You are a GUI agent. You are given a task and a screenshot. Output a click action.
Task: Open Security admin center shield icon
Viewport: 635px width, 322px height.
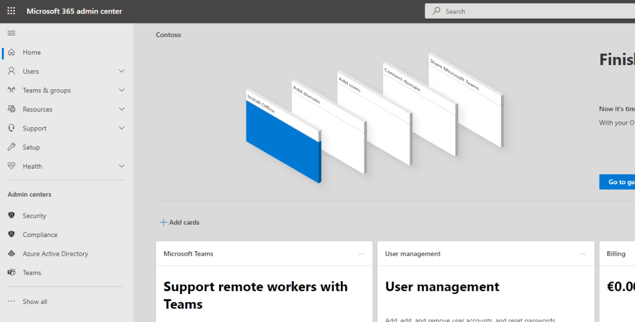(x=11, y=215)
